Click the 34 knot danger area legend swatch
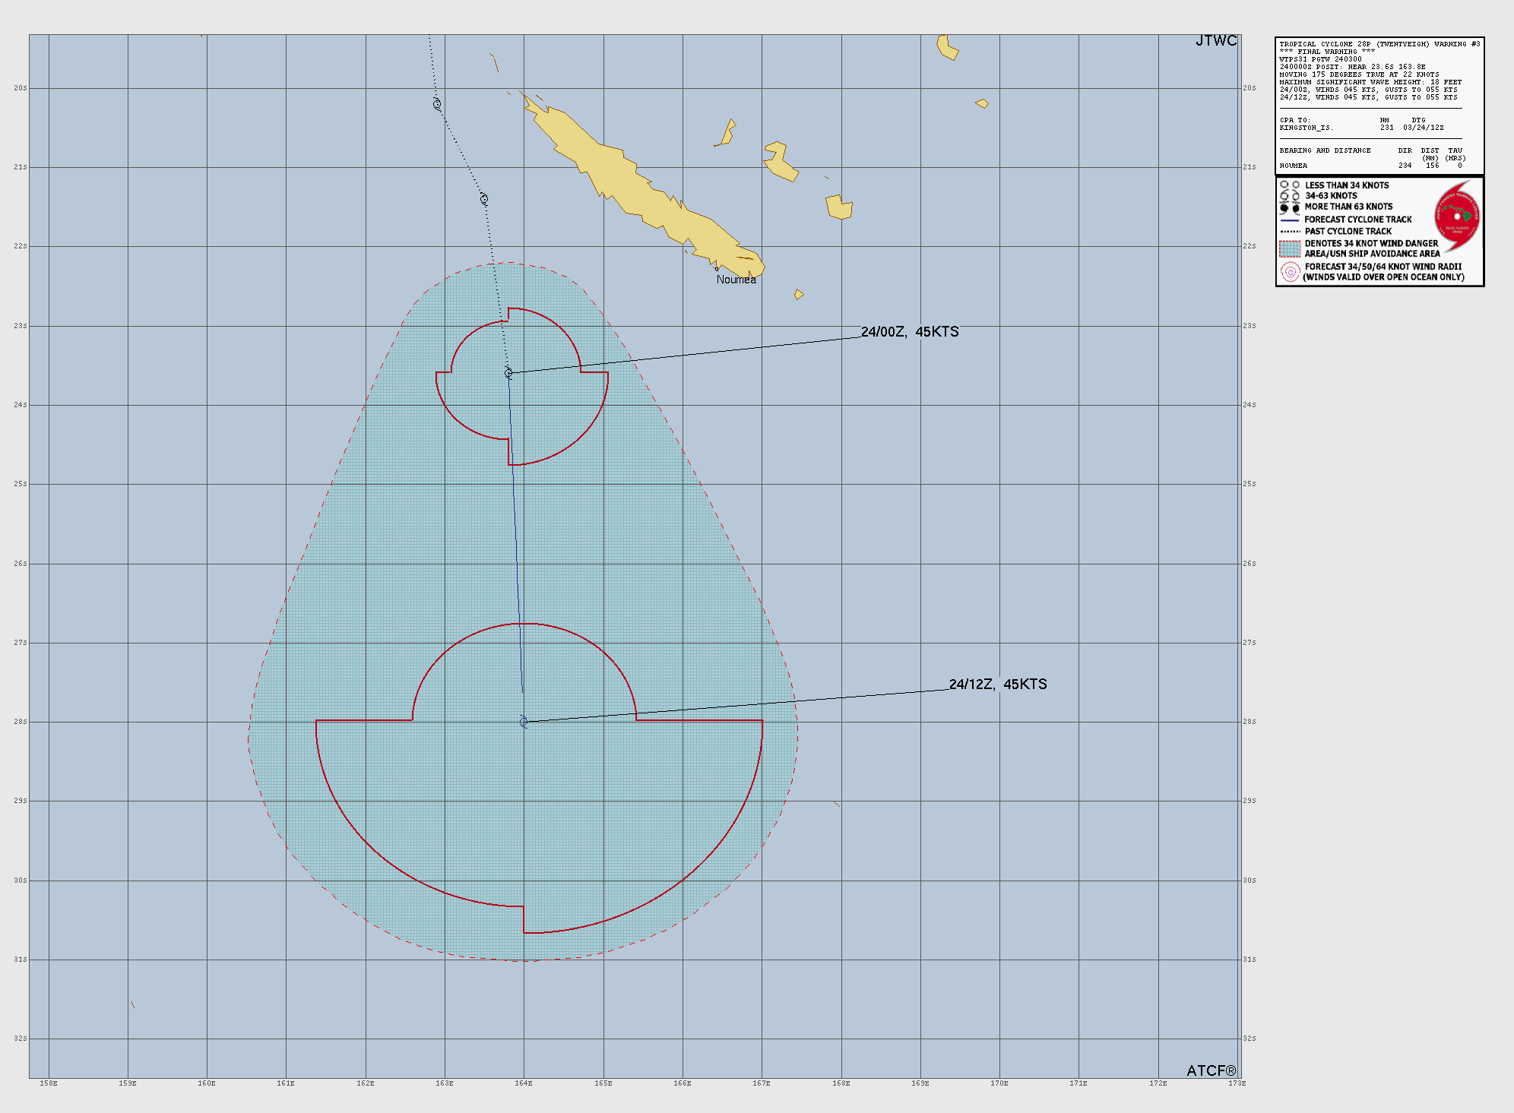This screenshot has height=1113, width=1514. coord(1290,248)
